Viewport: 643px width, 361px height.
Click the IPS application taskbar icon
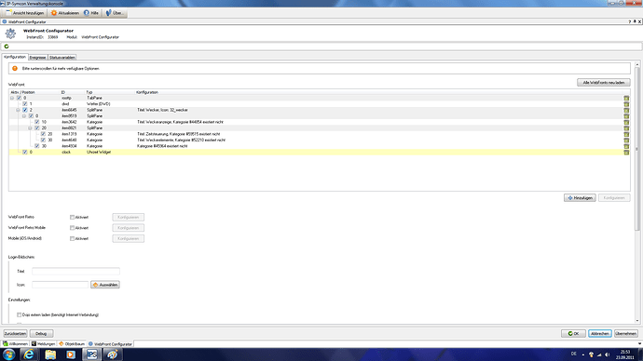coord(92,354)
